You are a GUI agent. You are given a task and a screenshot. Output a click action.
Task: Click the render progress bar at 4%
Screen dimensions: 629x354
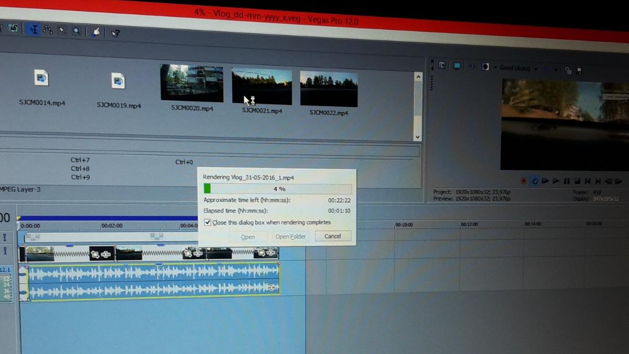[277, 188]
